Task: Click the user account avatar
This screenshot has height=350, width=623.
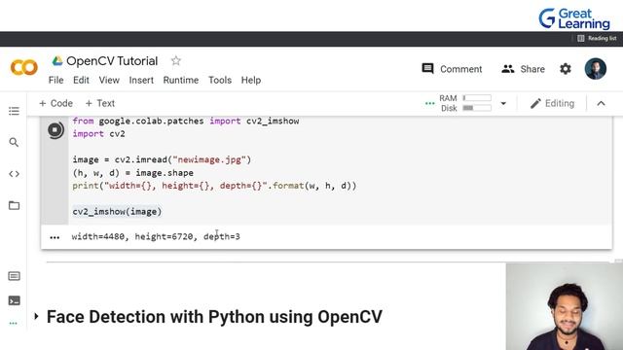Action: [595, 69]
